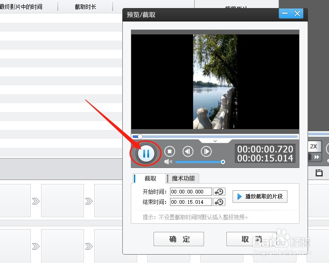Click the save disk icon

[x=319, y=173]
